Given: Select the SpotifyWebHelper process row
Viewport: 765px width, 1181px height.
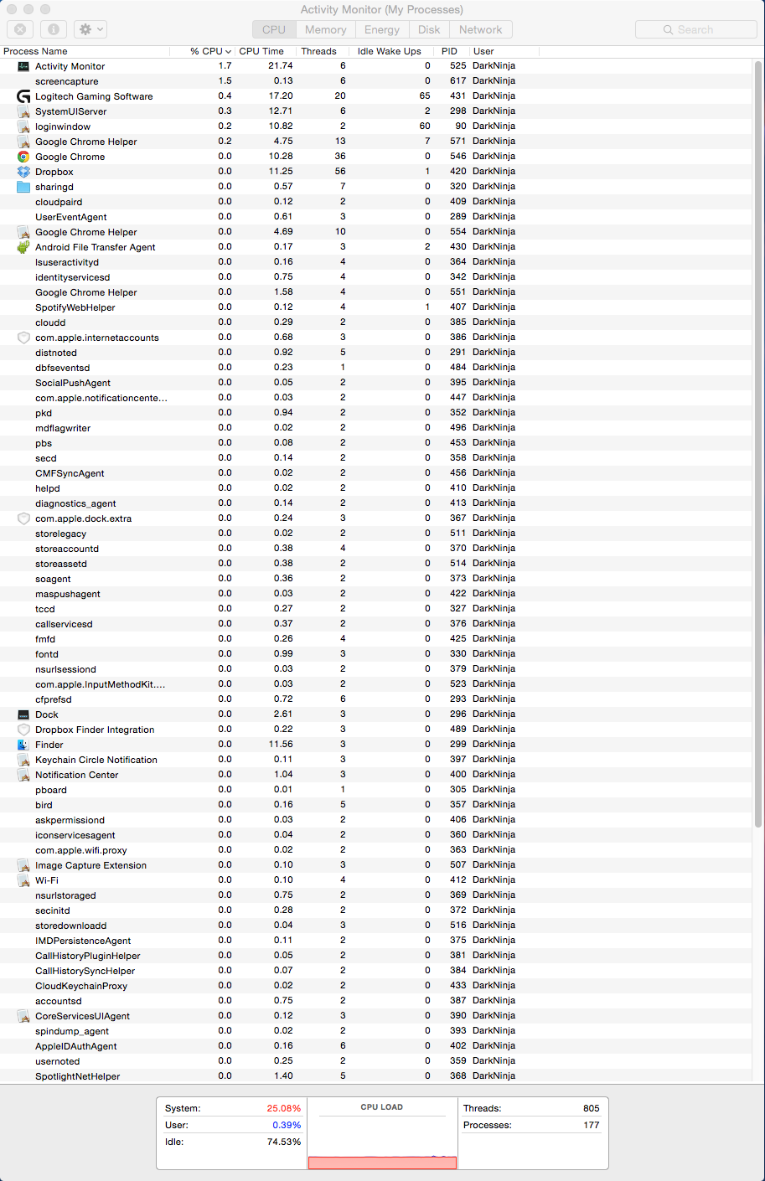Looking at the screenshot, I should [377, 307].
